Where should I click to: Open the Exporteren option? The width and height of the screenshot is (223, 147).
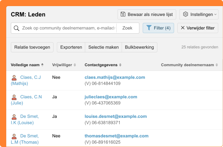tap(71, 47)
